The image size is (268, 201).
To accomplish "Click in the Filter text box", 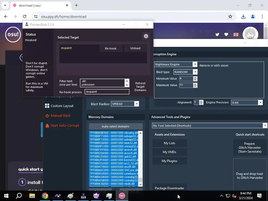I will click(102, 83).
